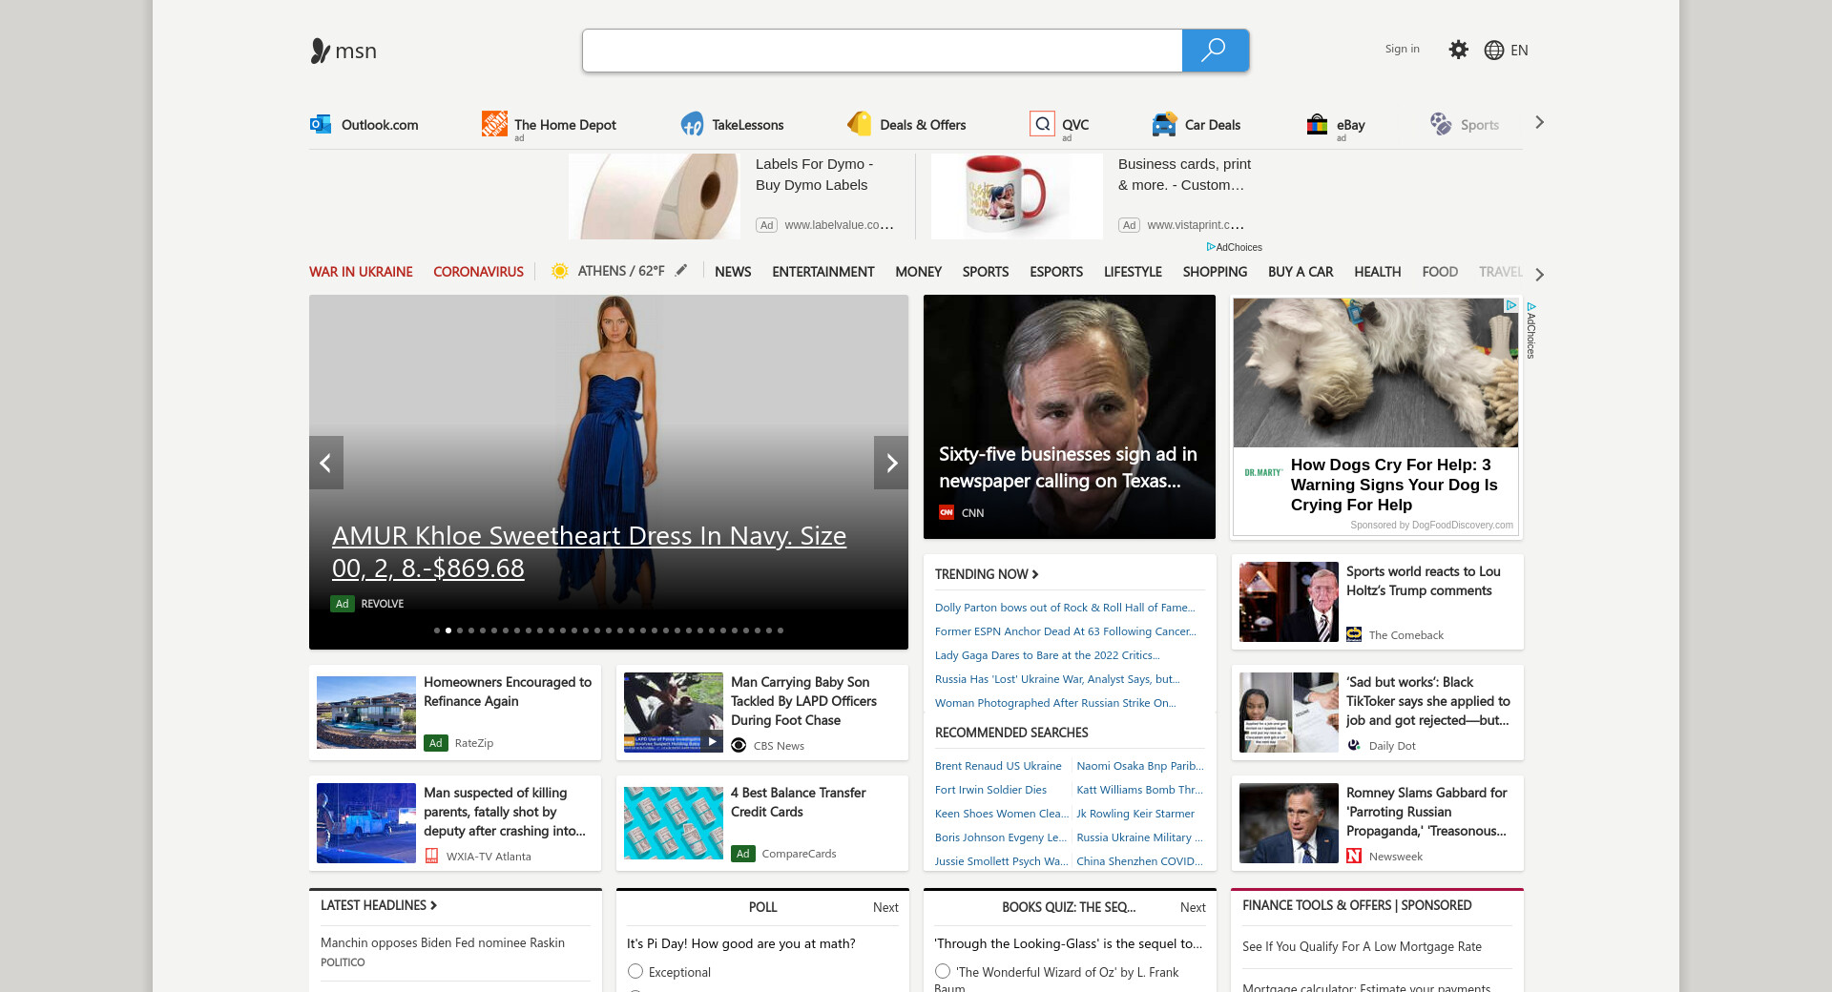Image resolution: width=1832 pixels, height=992 pixels.
Task: Click the eBay shopping bag icon
Action: (x=1317, y=124)
